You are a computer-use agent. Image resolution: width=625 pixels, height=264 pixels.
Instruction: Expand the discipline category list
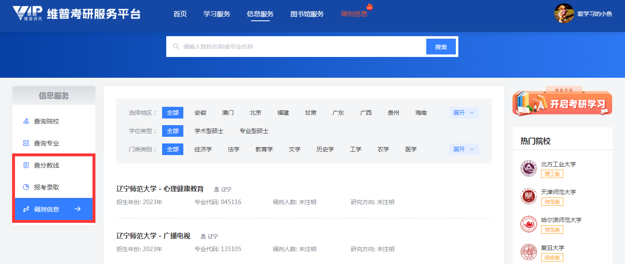(x=464, y=149)
